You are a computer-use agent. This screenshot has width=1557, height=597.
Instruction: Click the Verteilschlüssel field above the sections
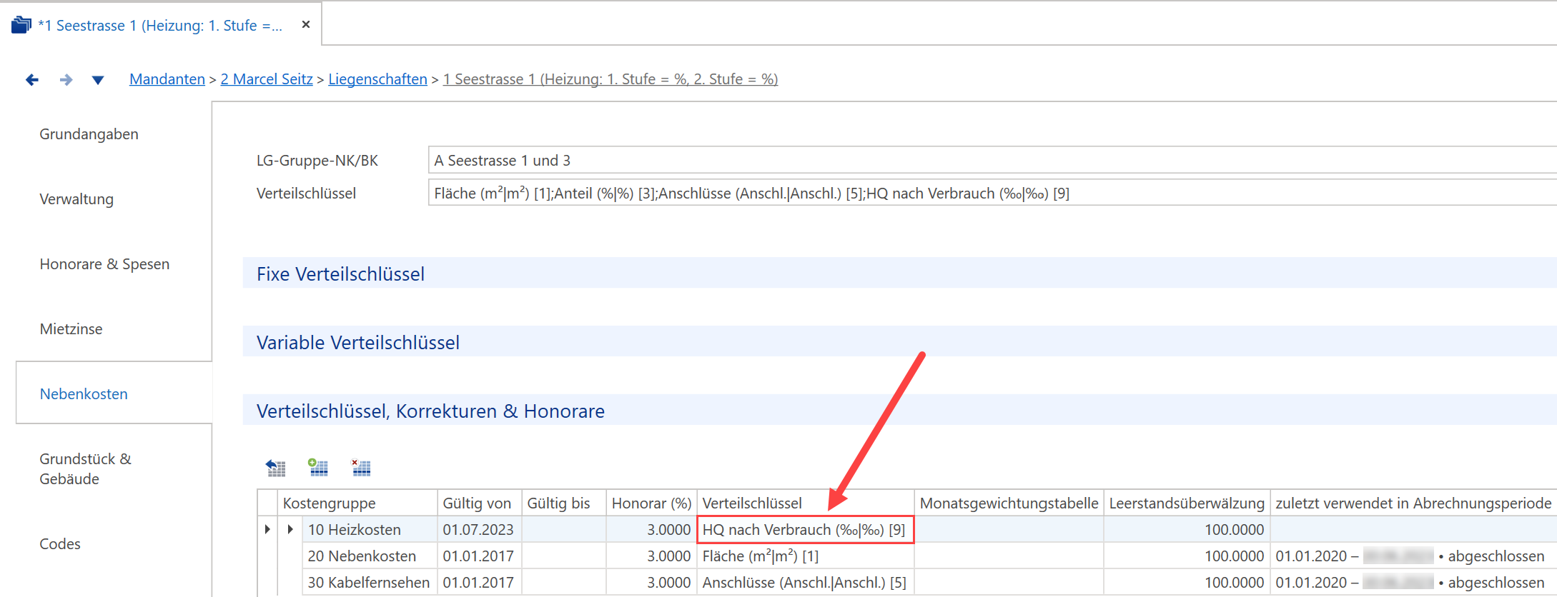(992, 193)
